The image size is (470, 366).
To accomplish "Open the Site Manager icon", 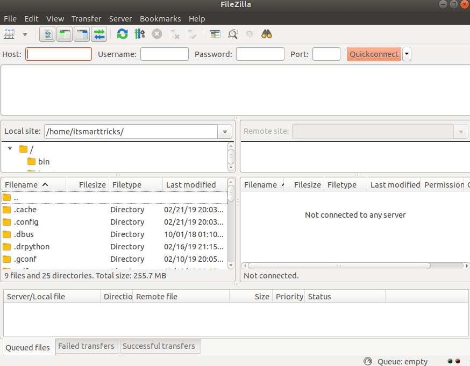I will tap(9, 34).
